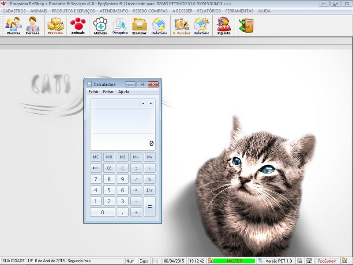Click the minus button
The width and height of the screenshot is (353, 265).
pos(136,201)
